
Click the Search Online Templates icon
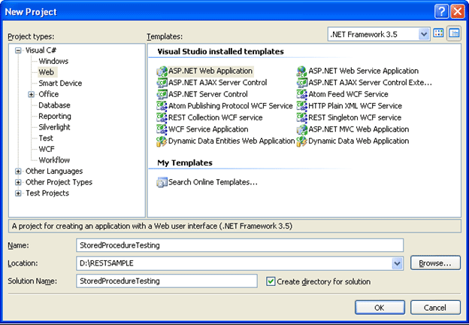pos(162,182)
